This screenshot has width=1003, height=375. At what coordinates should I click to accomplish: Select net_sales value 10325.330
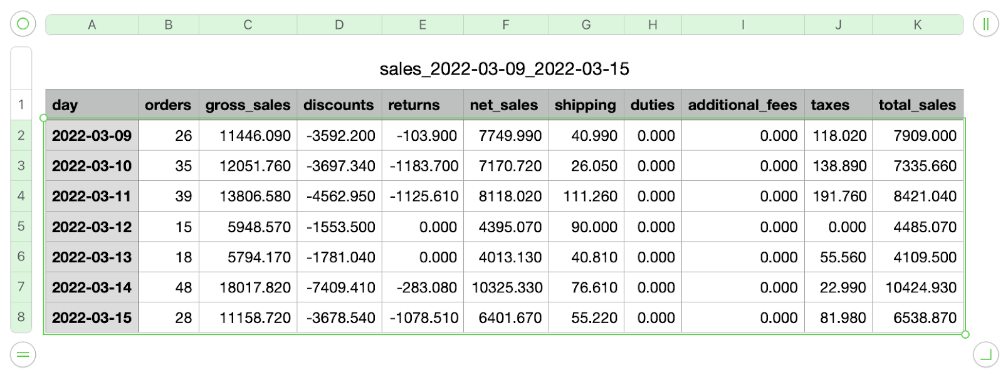pyautogui.click(x=506, y=287)
